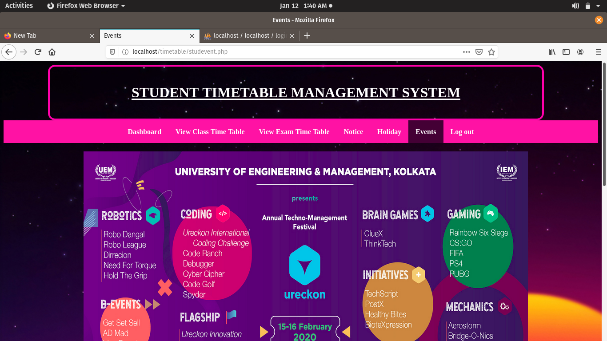The height and width of the screenshot is (341, 607).
Task: Select the Events browser tab
Action: tap(150, 36)
